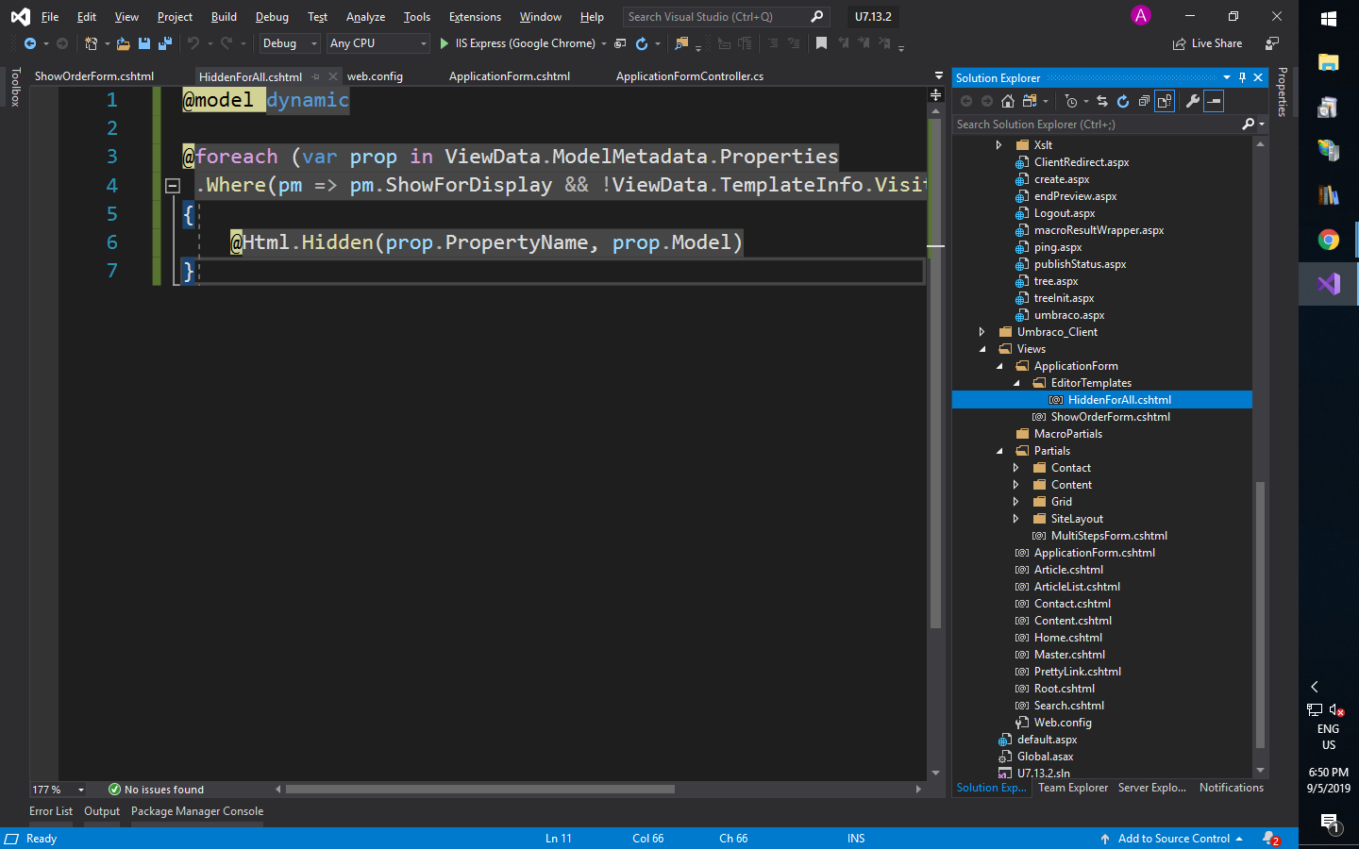Collapse the Partials folder in tree
Viewport: 1359px width, 849px height.
(x=999, y=451)
